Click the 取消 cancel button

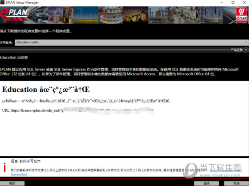pyautogui.click(x=237, y=183)
